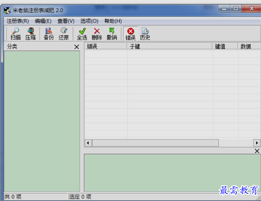The height and width of the screenshot is (201, 261).
Task: Open the 选项(O) menu
Action: tap(89, 21)
